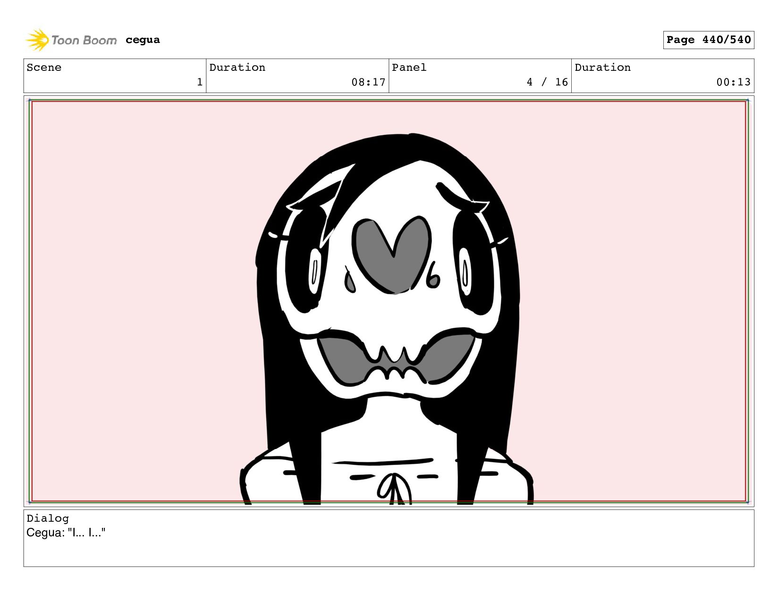This screenshot has width=779, height=602.
Task: Click the storyboard panel drawing of Cegua
Action: [x=389, y=301]
